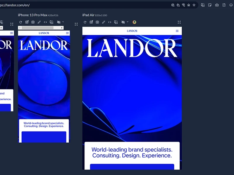Screen dimensions: 234x175
Task: Rotate all devices from the top toolbar
Action: pyautogui.click(x=203, y=5)
